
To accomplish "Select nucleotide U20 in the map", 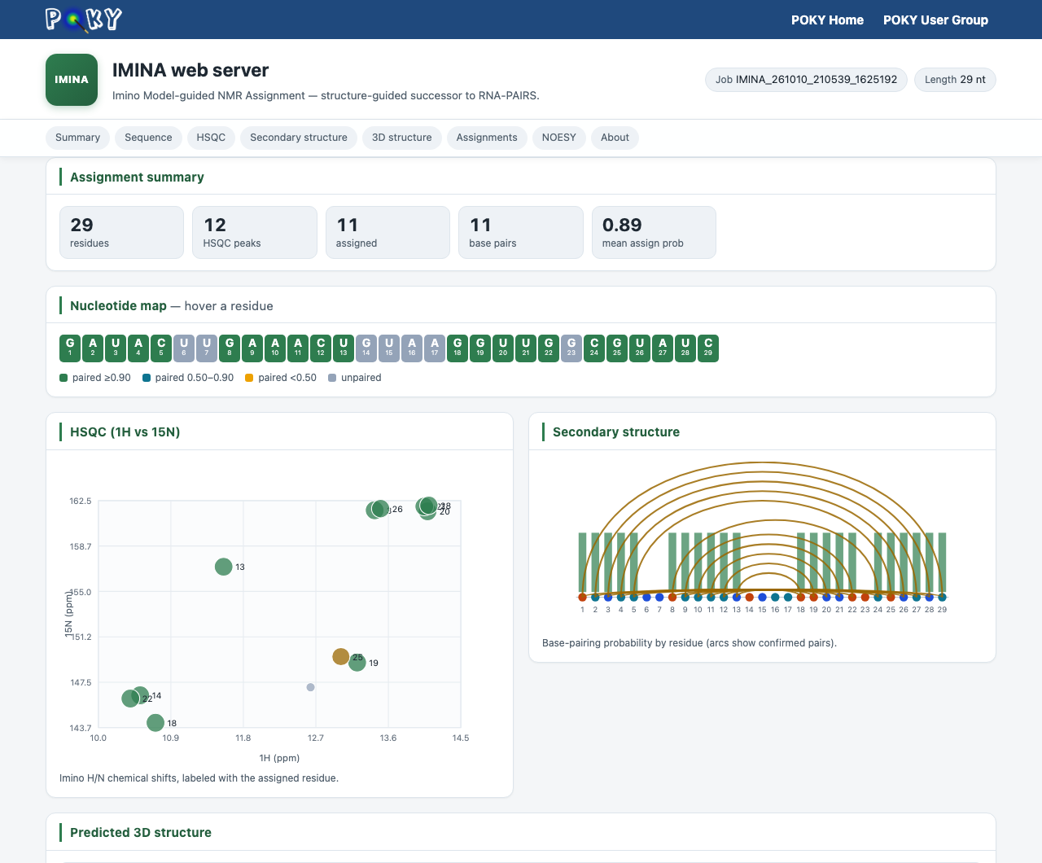I will coord(503,348).
